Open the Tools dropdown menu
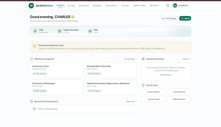 pyautogui.click(x=155, y=6)
